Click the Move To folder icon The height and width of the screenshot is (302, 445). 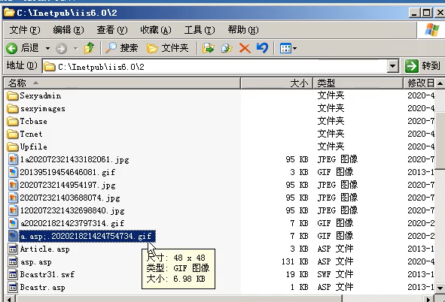[x=209, y=48]
